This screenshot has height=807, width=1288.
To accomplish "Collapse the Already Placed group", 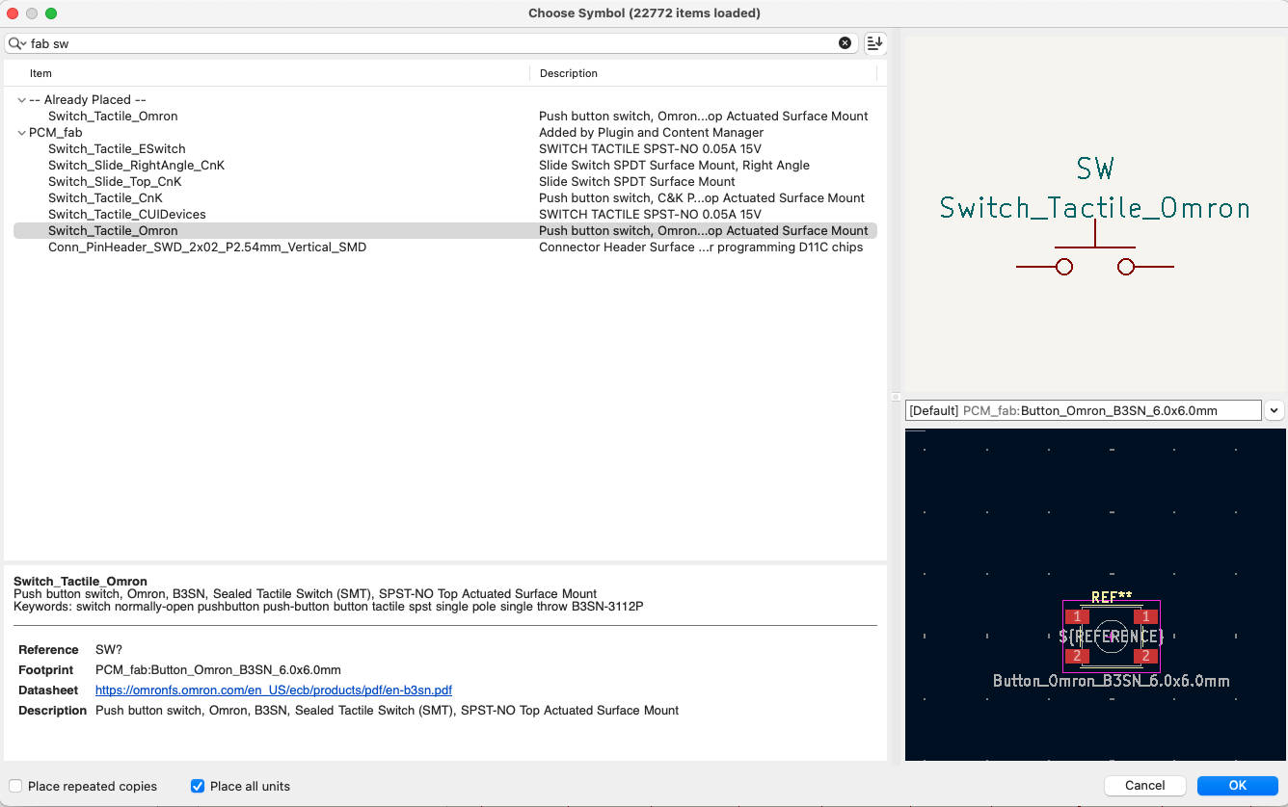I will point(21,100).
